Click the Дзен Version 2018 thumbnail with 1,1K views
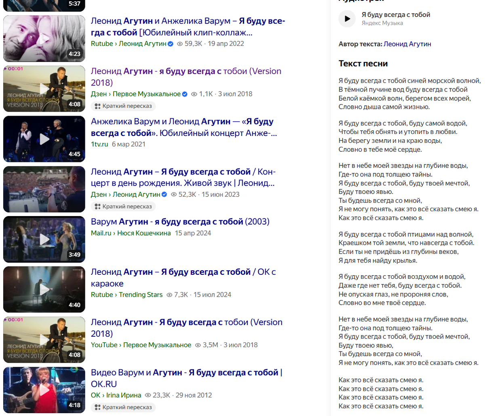The height and width of the screenshot is (416, 485). click(44, 89)
